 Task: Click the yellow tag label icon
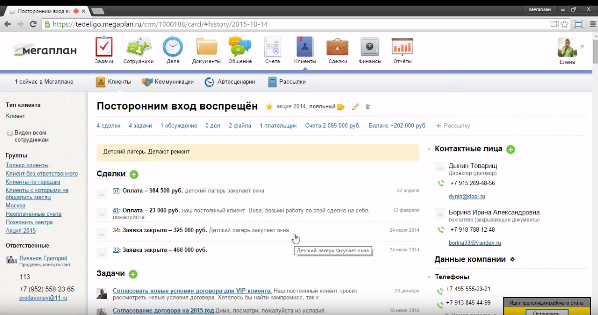(x=341, y=107)
